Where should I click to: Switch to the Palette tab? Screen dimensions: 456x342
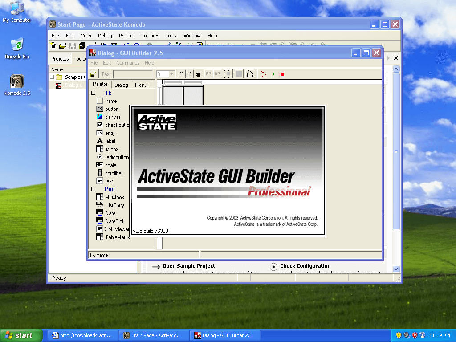tap(100, 84)
